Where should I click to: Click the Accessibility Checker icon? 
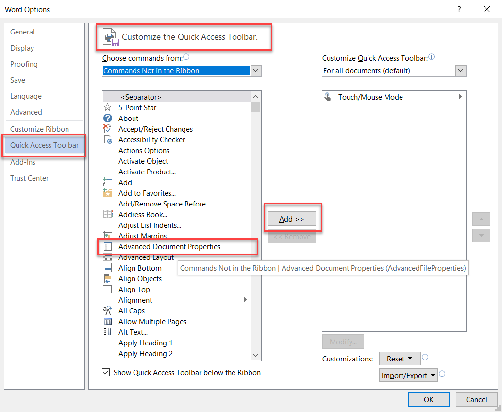click(108, 140)
